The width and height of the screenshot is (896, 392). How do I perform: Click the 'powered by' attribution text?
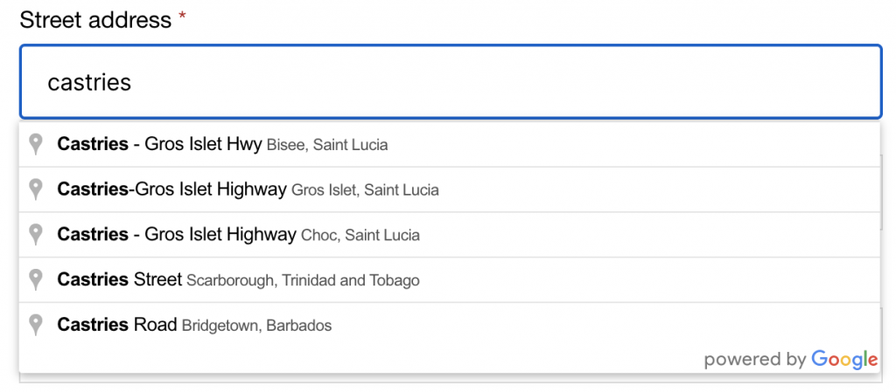pos(754,360)
